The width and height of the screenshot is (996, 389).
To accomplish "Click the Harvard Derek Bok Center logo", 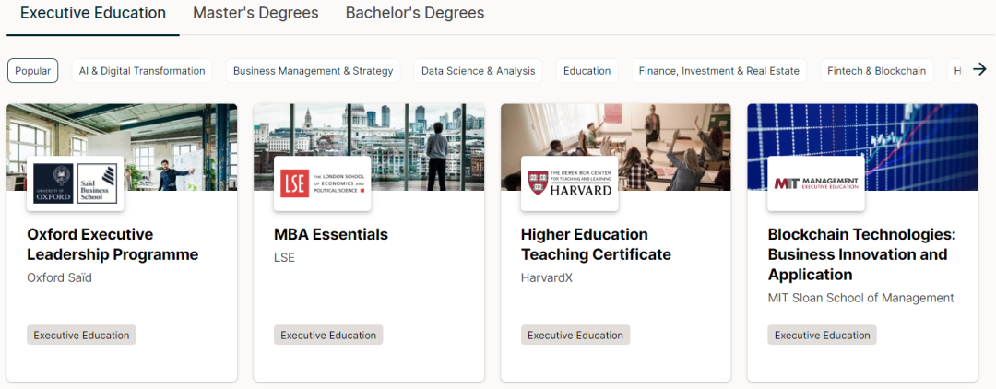I will pyautogui.click(x=569, y=183).
